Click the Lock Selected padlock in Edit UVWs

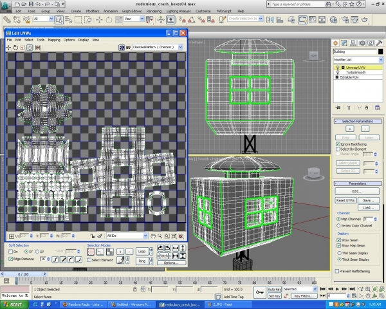(92, 236)
